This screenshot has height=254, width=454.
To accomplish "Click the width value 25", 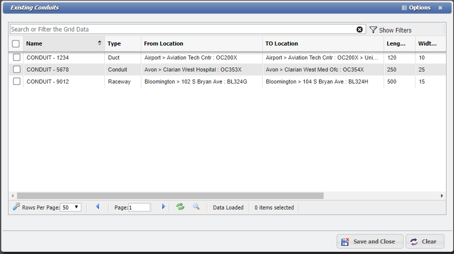I will click(x=422, y=69).
